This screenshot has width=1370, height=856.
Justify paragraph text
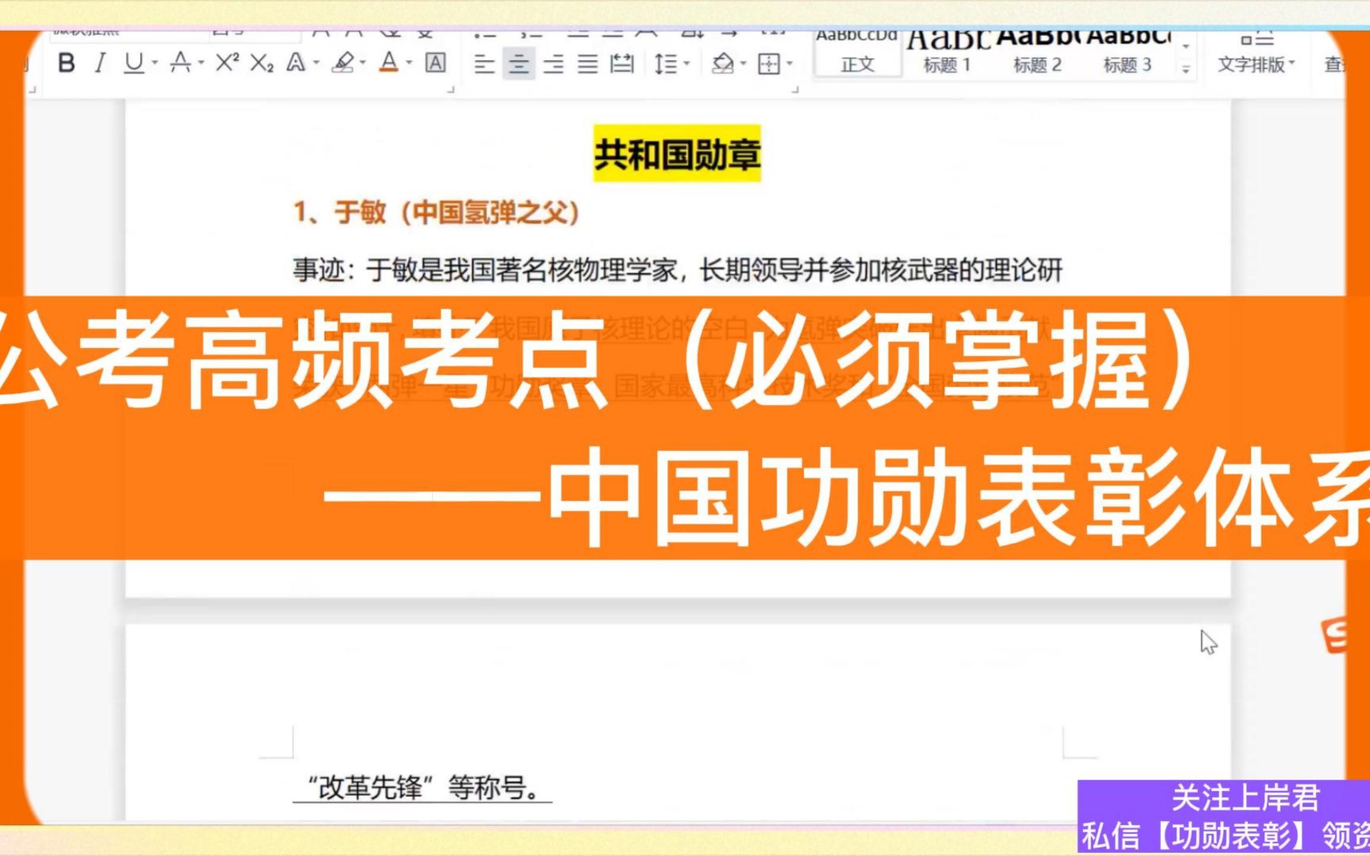pyautogui.click(x=587, y=64)
